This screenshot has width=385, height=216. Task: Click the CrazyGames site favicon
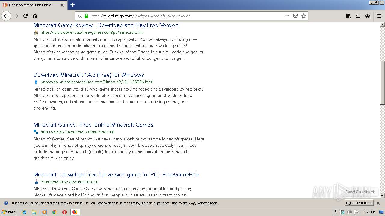(36, 132)
